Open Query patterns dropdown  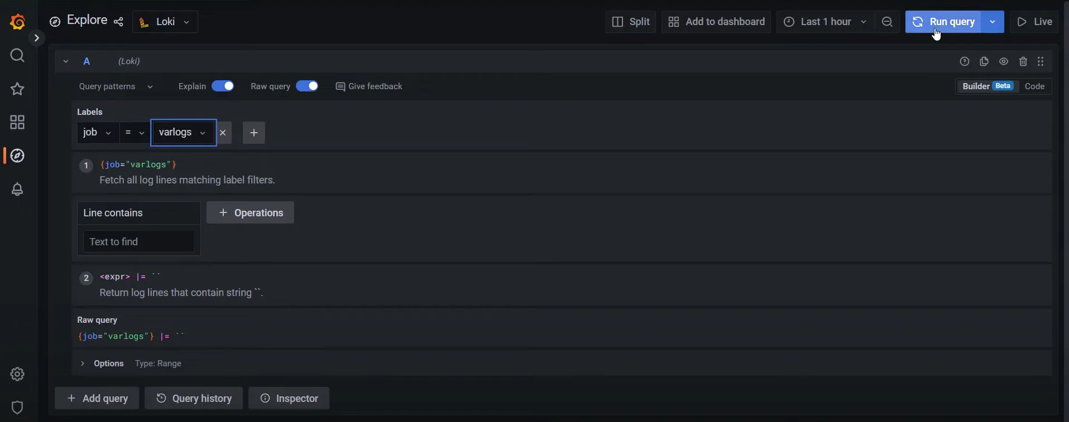[116, 86]
